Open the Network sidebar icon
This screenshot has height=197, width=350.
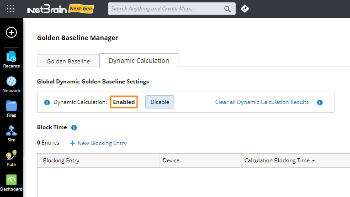[11, 84]
